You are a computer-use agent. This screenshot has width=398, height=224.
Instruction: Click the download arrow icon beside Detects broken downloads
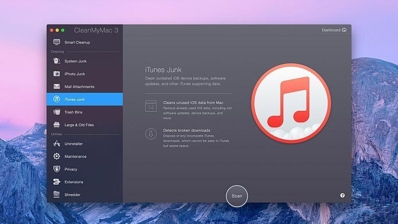(x=151, y=134)
